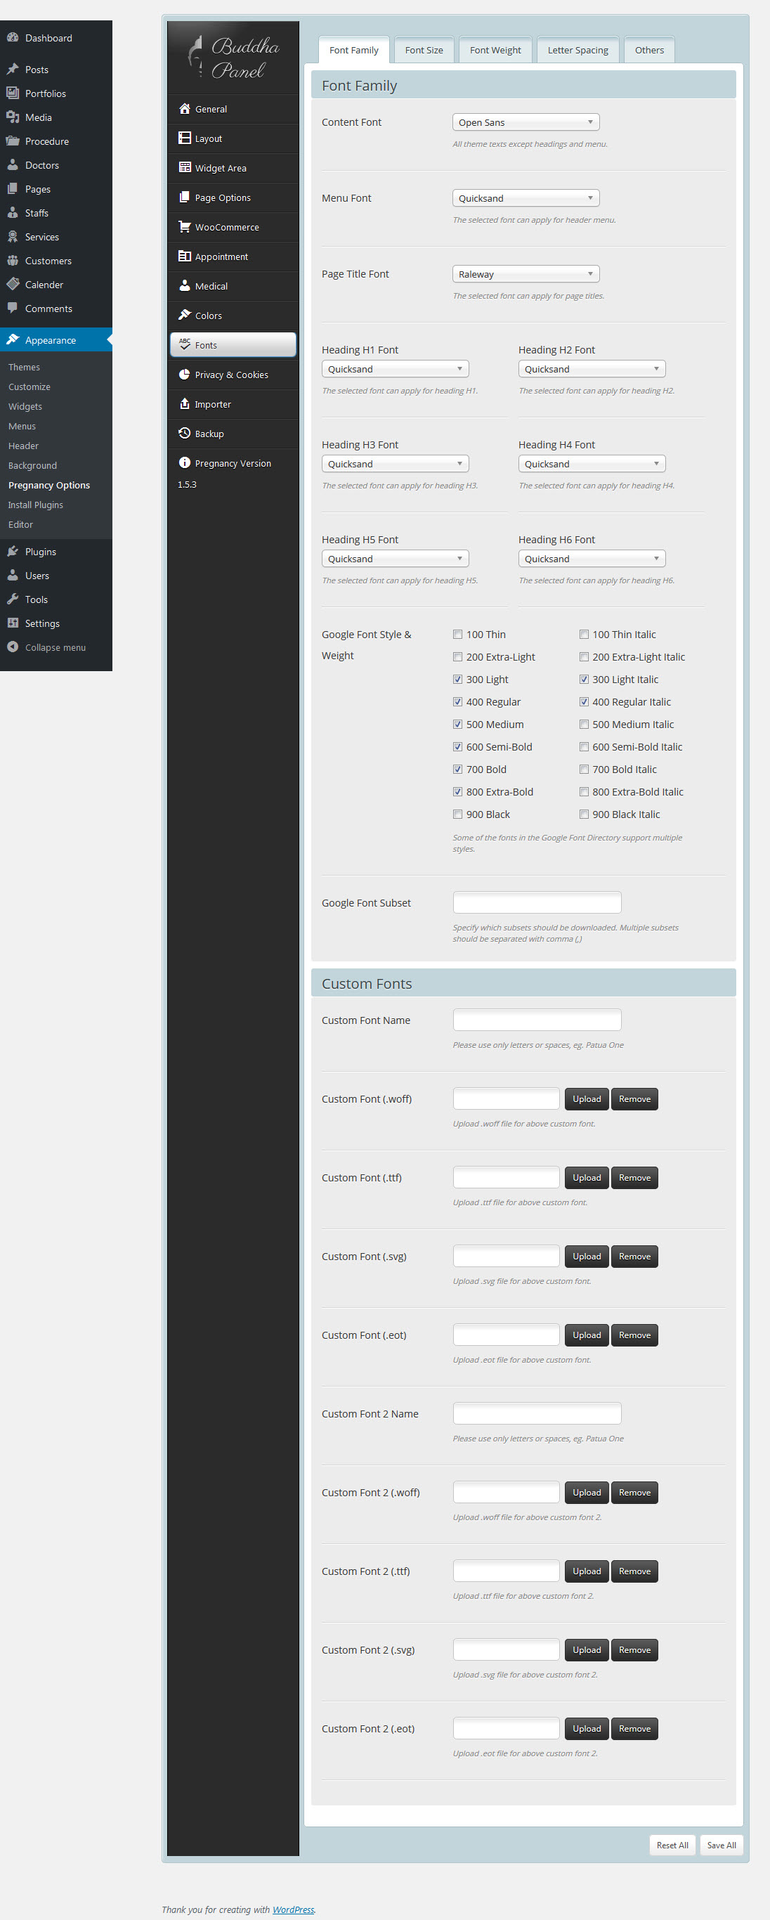
Task: Uncheck the 800 Extra-Bold checkbox
Action: (457, 791)
